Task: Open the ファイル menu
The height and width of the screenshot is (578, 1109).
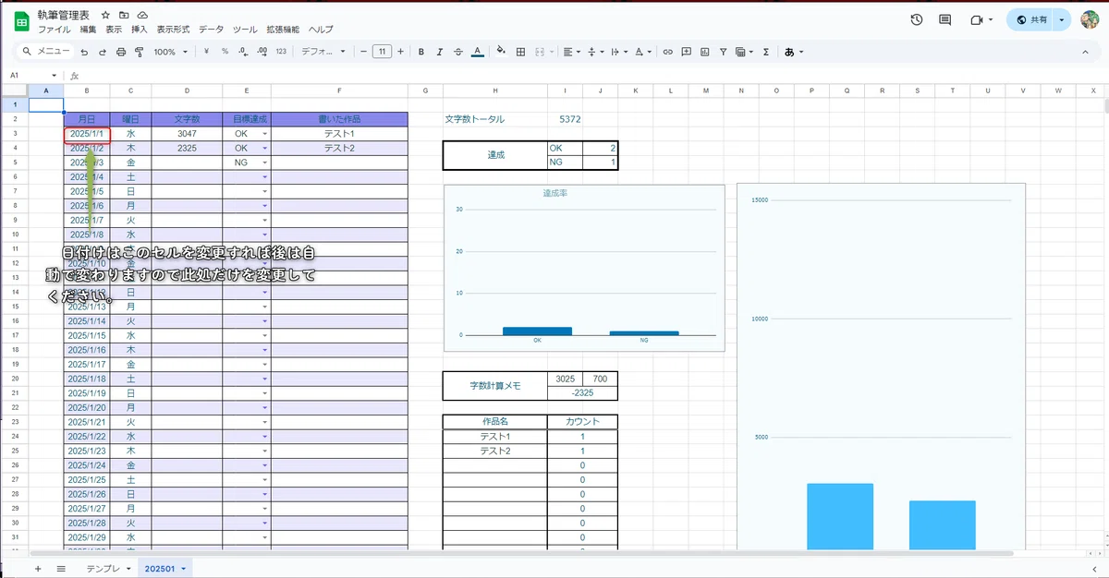Action: [x=54, y=30]
